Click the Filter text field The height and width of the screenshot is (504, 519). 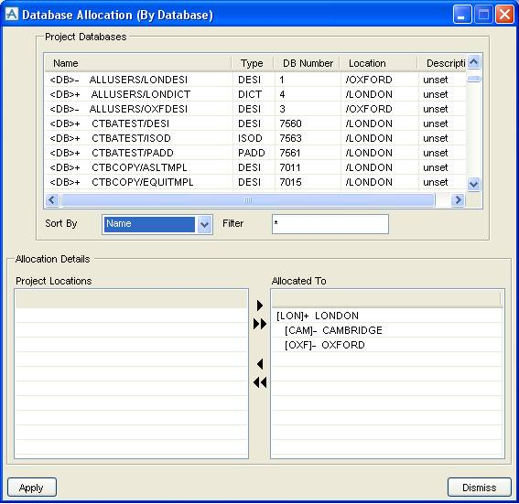pyautogui.click(x=330, y=224)
